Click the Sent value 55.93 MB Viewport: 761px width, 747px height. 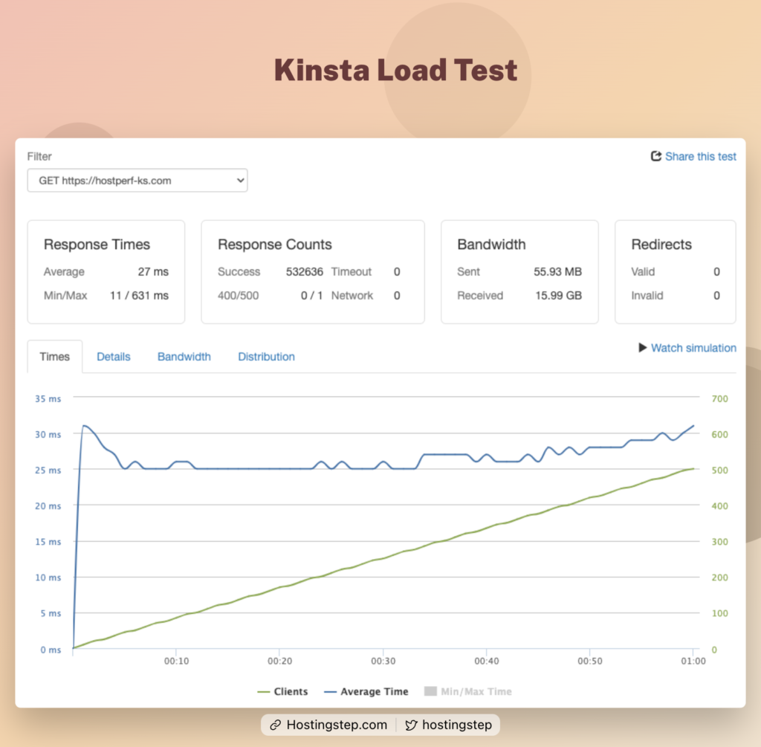coord(557,272)
